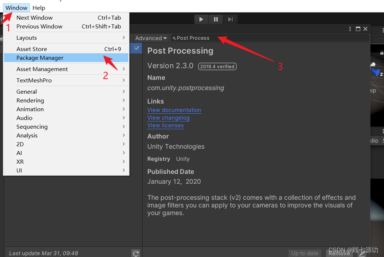
Task: Expand the UI submenu
Action: coord(66,170)
